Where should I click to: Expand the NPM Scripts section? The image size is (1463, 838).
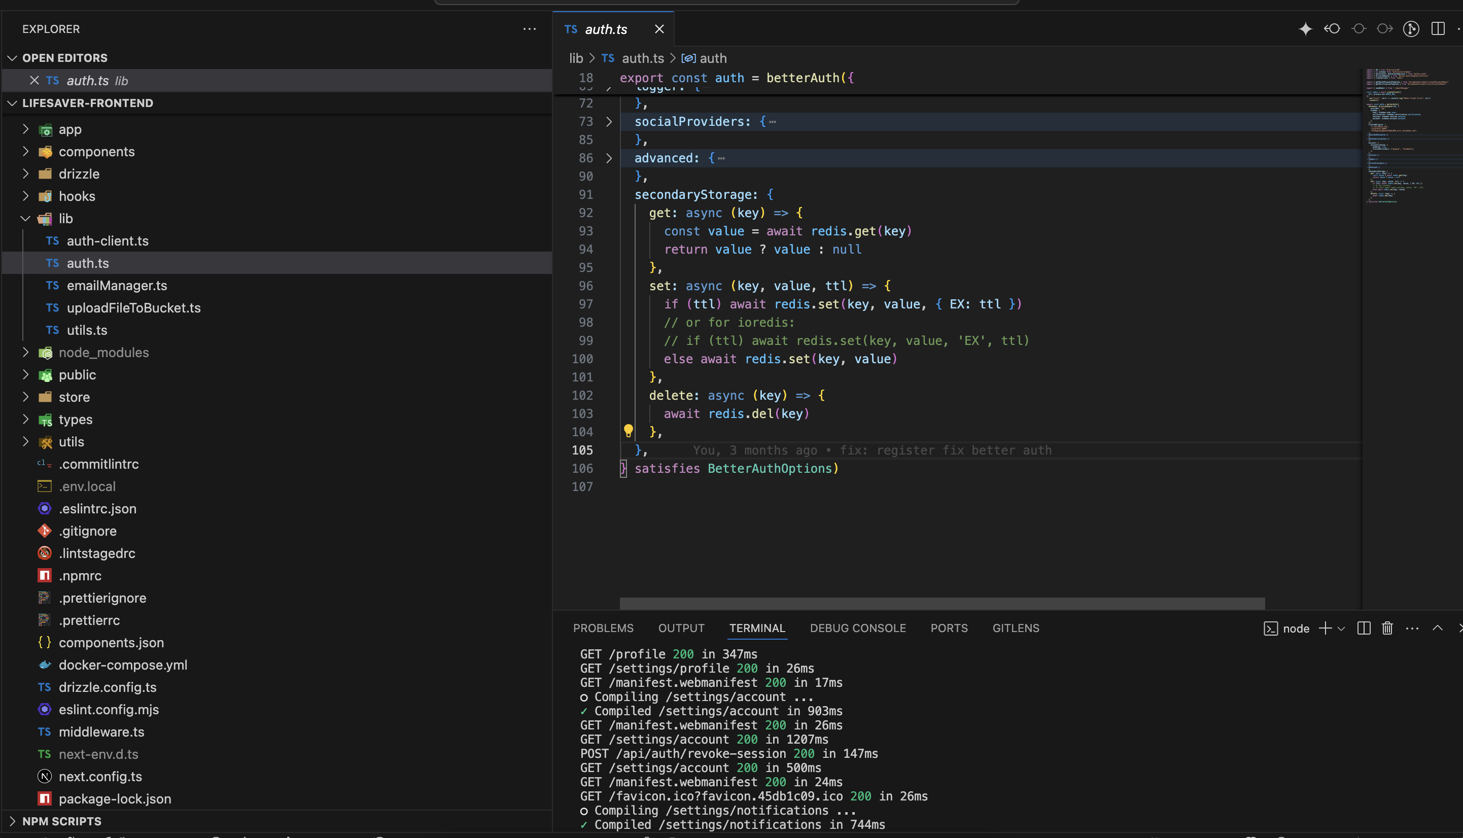[276, 821]
